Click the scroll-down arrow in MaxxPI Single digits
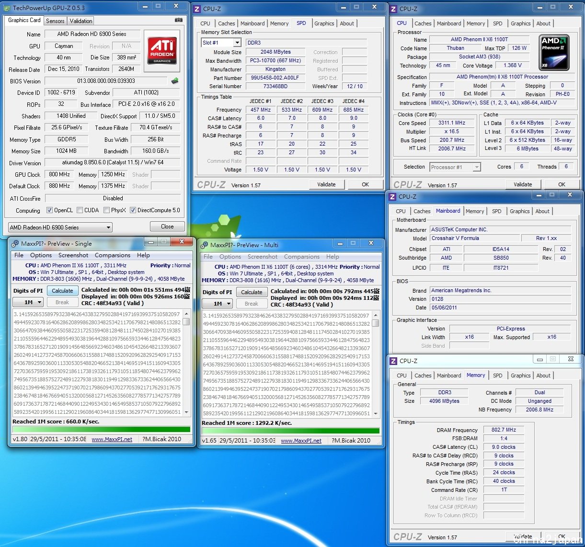 pyautogui.click(x=186, y=413)
